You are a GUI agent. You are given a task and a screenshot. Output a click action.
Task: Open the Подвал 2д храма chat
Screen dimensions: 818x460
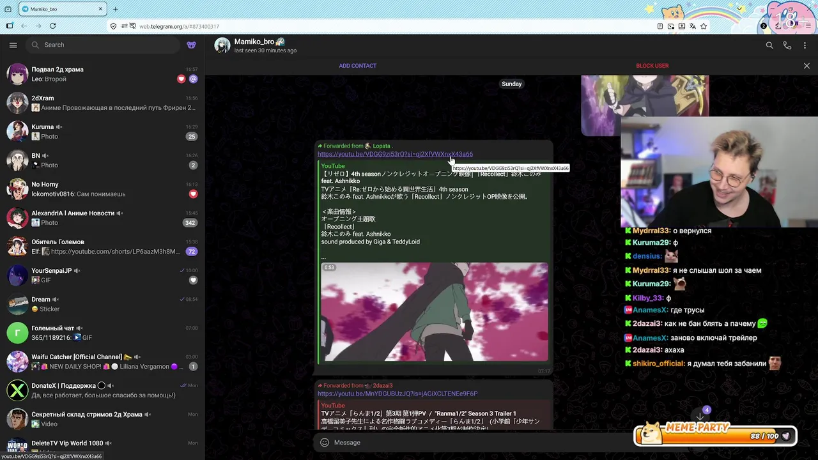pyautogui.click(x=102, y=74)
